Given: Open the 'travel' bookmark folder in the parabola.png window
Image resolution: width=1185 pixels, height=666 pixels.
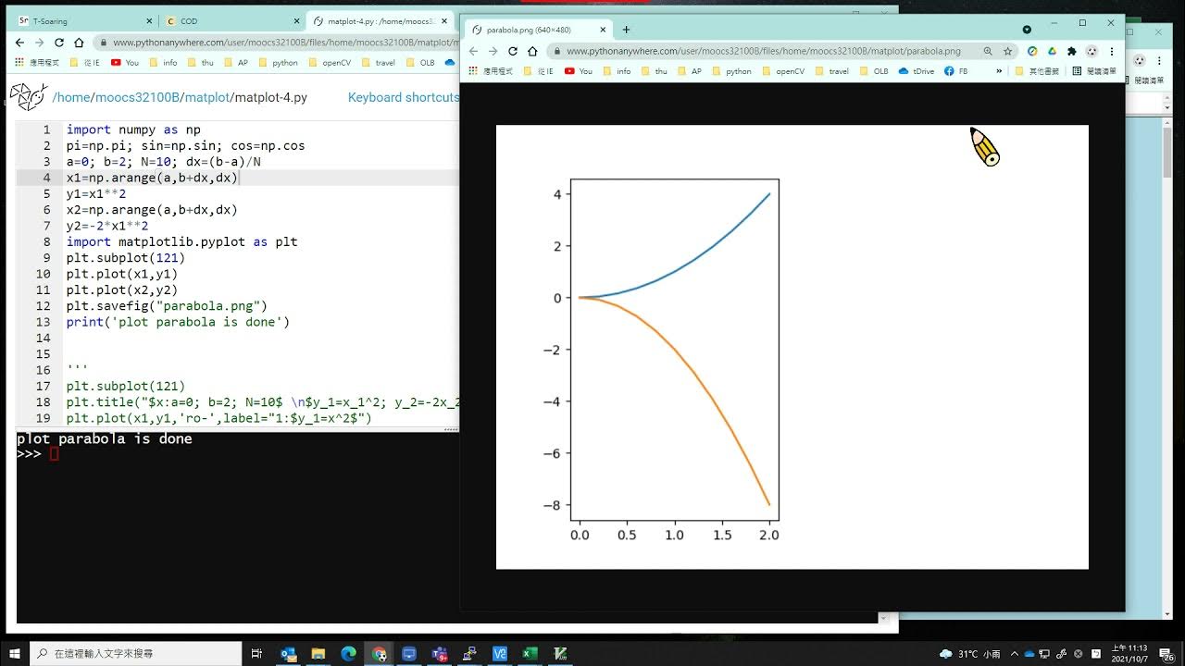Looking at the screenshot, I should 831,71.
